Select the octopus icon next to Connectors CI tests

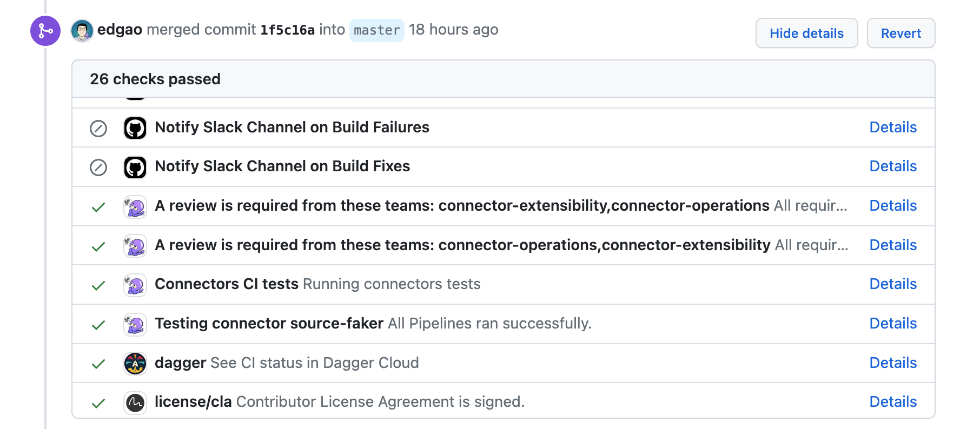(x=135, y=284)
